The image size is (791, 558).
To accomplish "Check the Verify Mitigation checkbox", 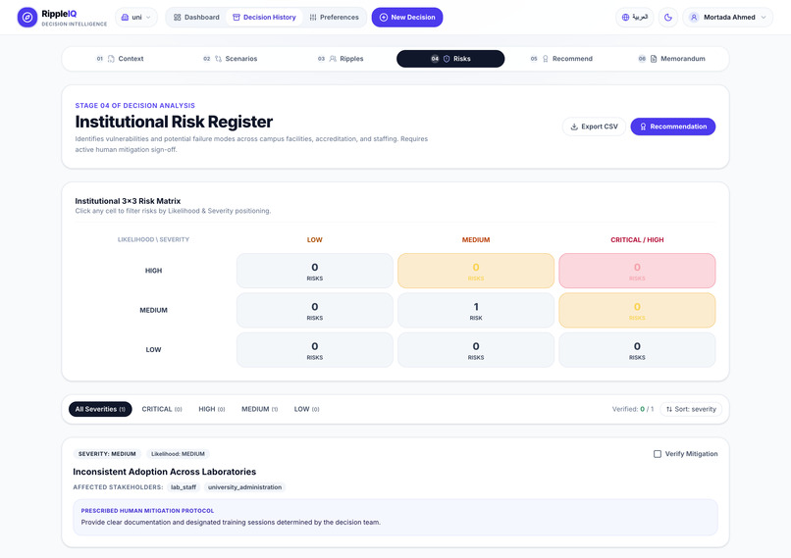I will click(x=658, y=454).
